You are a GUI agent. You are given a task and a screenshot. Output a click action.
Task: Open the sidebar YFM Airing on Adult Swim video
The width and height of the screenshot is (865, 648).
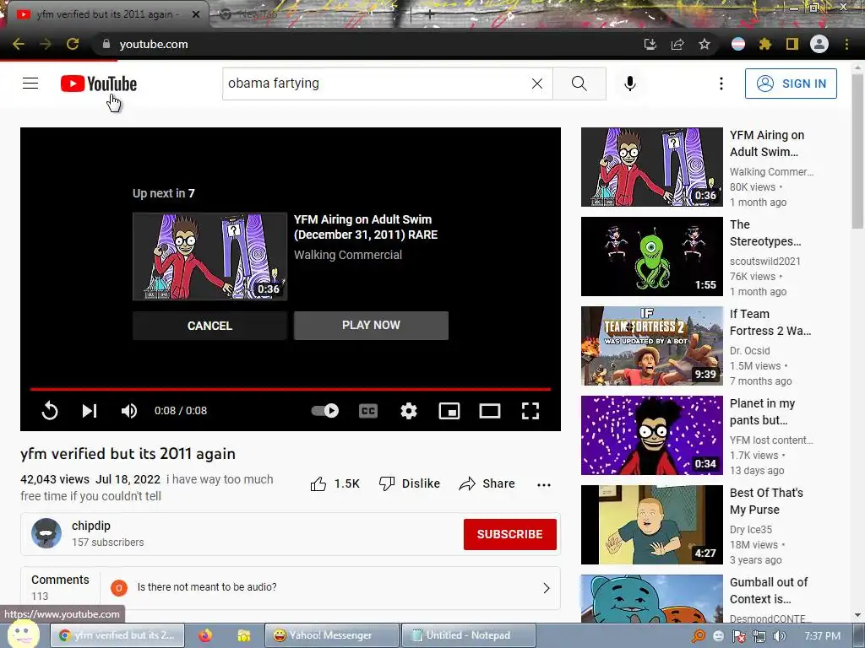[651, 167]
